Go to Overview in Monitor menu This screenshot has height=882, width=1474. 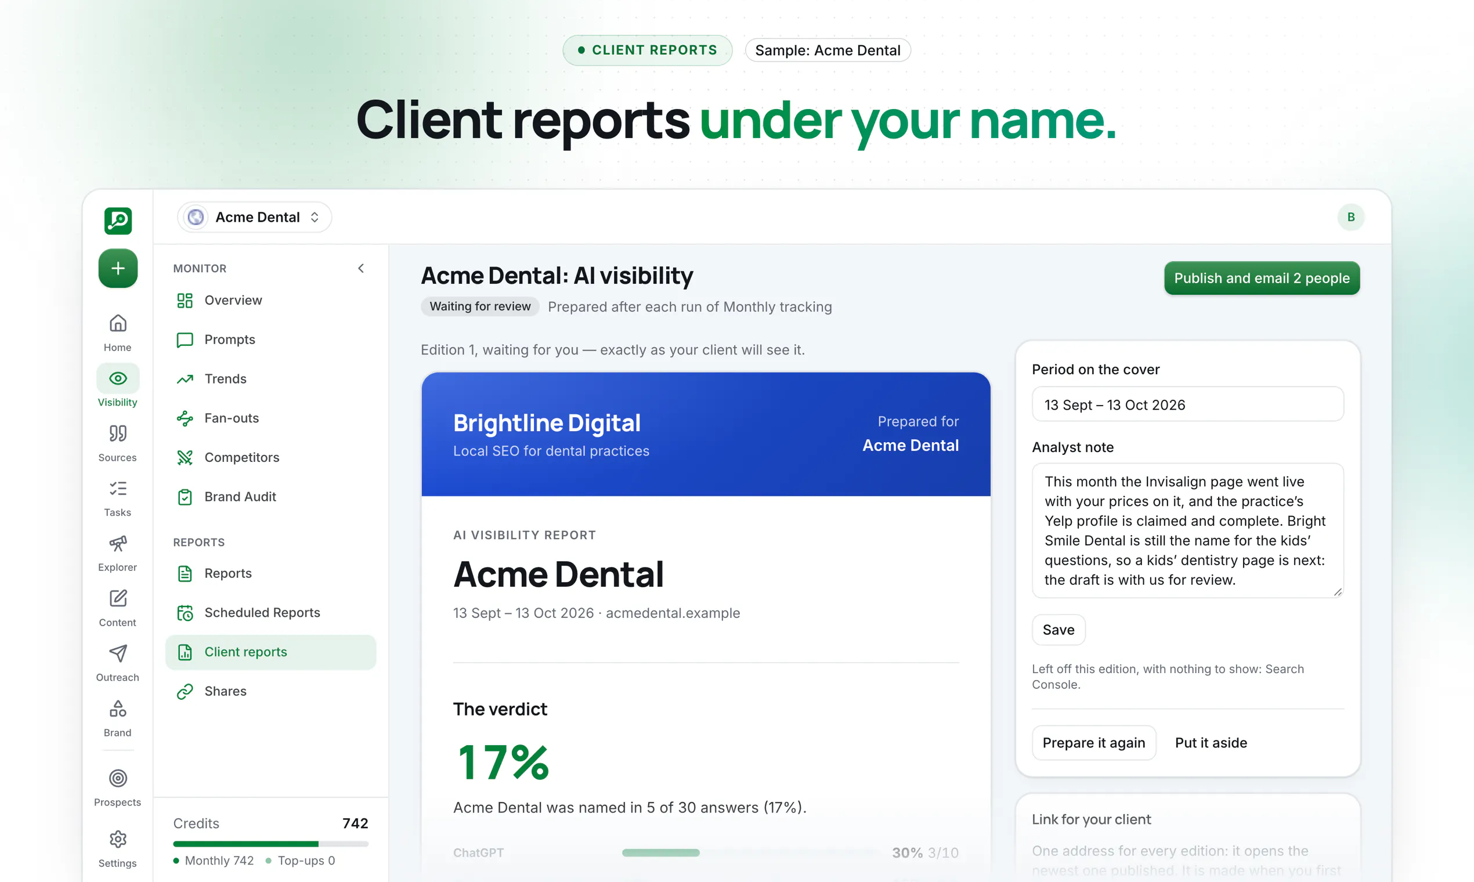coord(270,300)
